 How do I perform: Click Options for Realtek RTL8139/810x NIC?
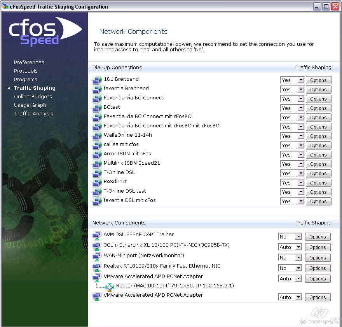tap(318, 268)
